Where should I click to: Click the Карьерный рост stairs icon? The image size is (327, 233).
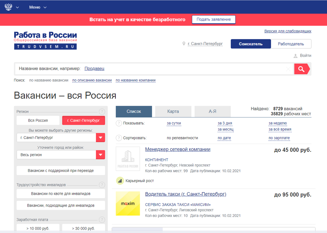click(x=120, y=181)
